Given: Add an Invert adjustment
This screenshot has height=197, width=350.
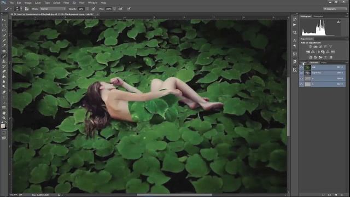Looking at the screenshot, I should [x=310, y=57].
